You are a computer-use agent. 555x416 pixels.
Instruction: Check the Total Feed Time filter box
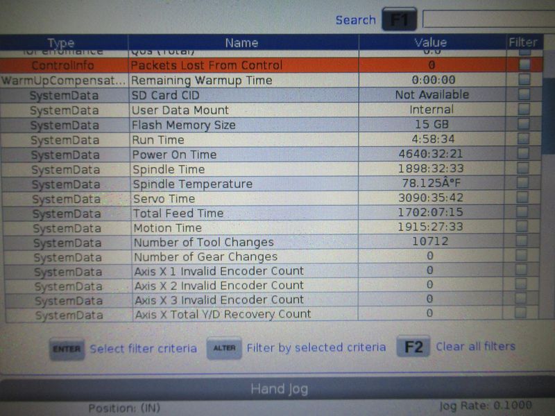522,211
